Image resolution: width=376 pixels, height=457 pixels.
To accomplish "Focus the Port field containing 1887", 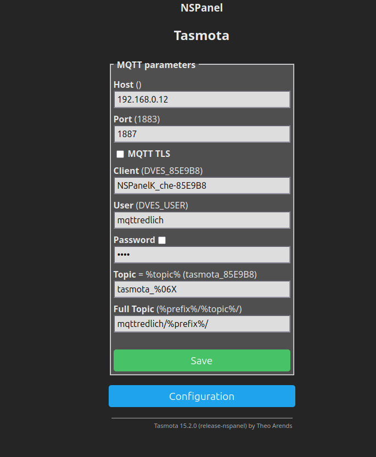I will pyautogui.click(x=202, y=134).
